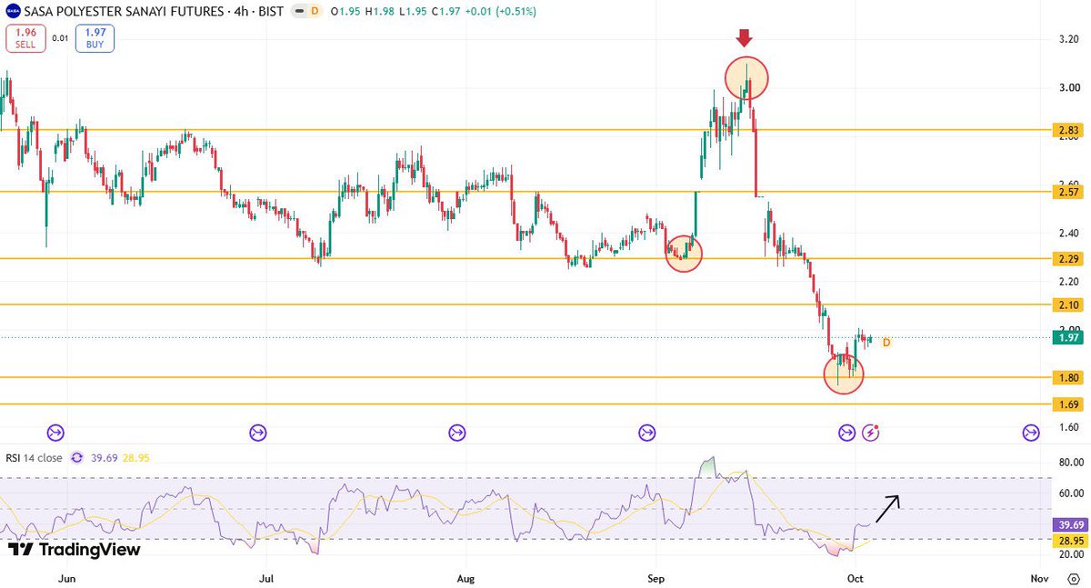Click the Jul time axis label
This screenshot has width=1091, height=588.
[x=266, y=577]
